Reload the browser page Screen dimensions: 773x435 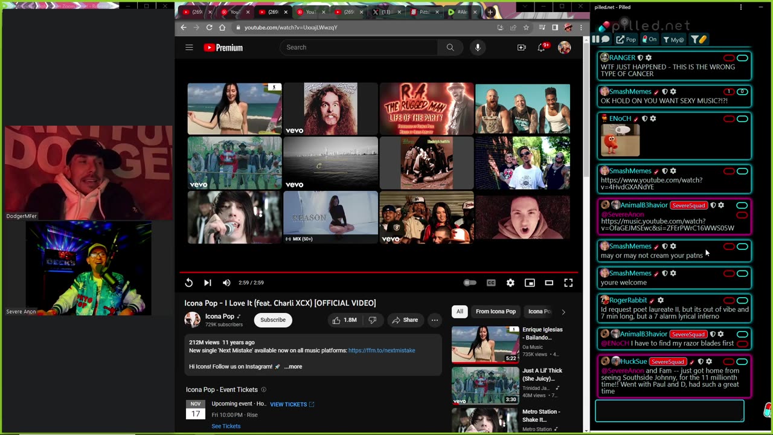209,27
